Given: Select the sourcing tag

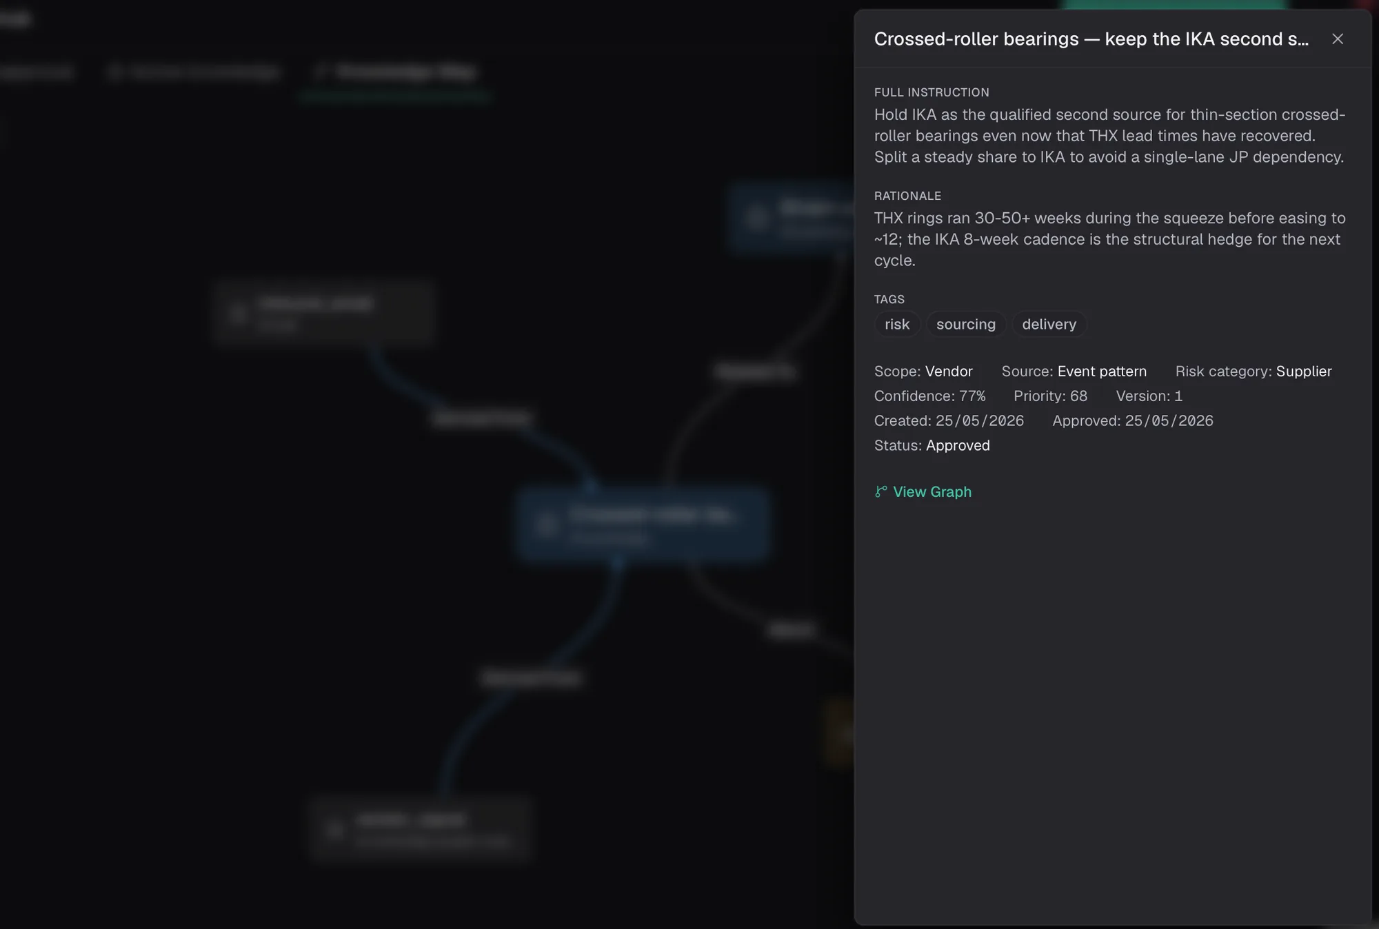Looking at the screenshot, I should [x=965, y=324].
